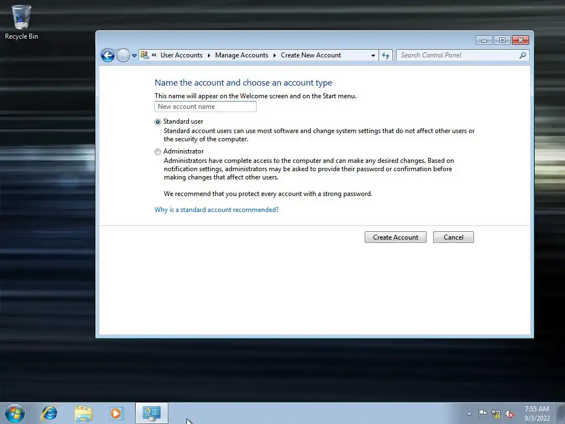Screen dimensions: 565x424
Task: Navigate to Manage Accounts breadcrumb
Action: (242, 55)
